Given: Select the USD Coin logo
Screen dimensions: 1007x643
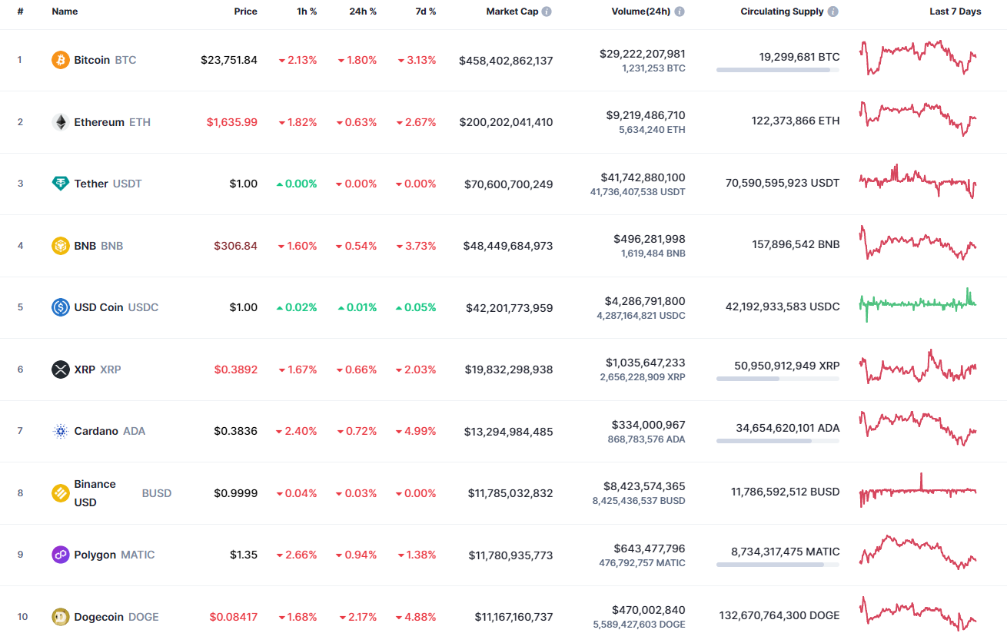Looking at the screenshot, I should click(x=60, y=307).
